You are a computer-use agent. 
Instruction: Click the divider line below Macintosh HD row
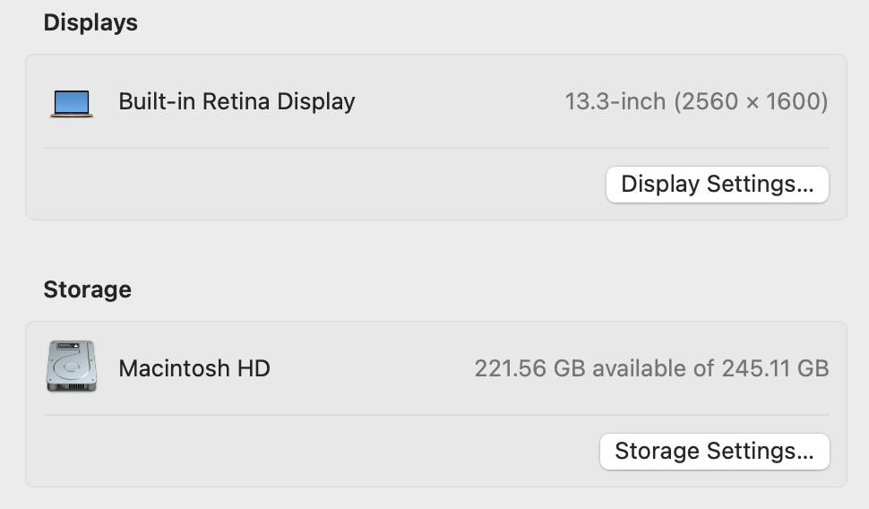click(x=435, y=415)
